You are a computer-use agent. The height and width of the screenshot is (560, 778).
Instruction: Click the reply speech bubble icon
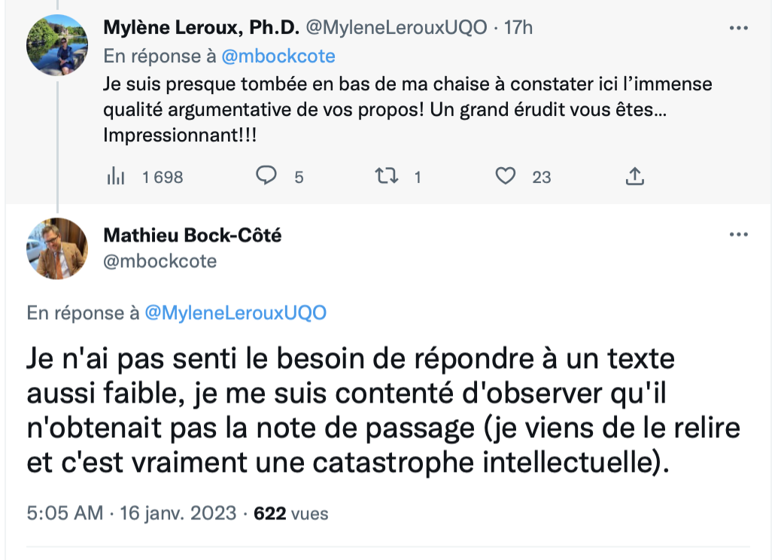[x=266, y=175]
